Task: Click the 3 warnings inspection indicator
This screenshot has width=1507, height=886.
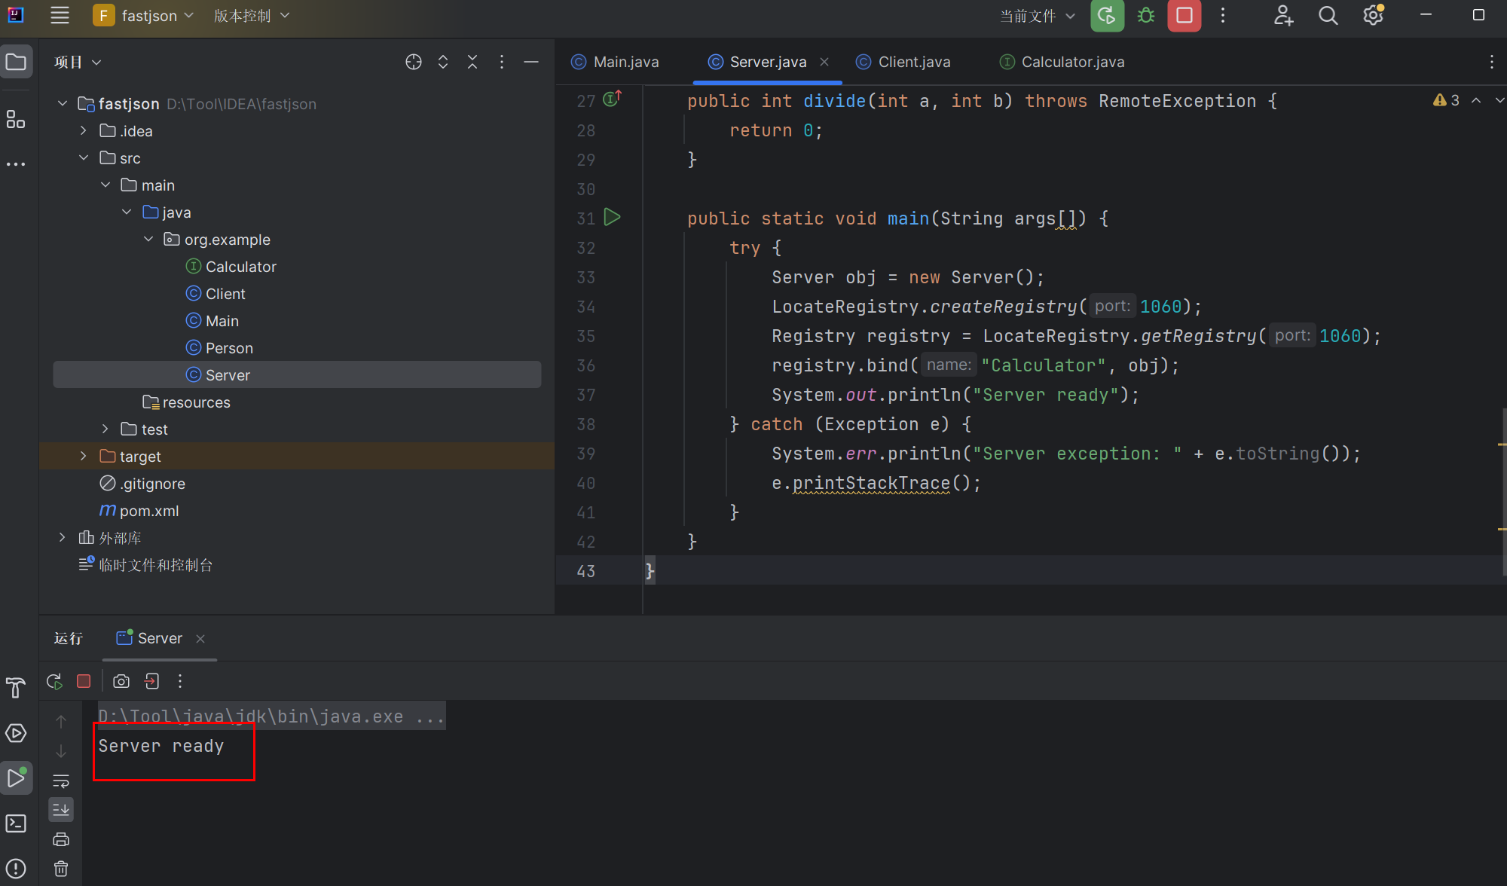Action: tap(1446, 100)
